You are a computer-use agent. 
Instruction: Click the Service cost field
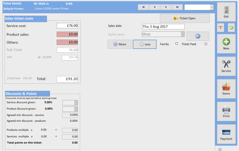click(x=67, y=26)
